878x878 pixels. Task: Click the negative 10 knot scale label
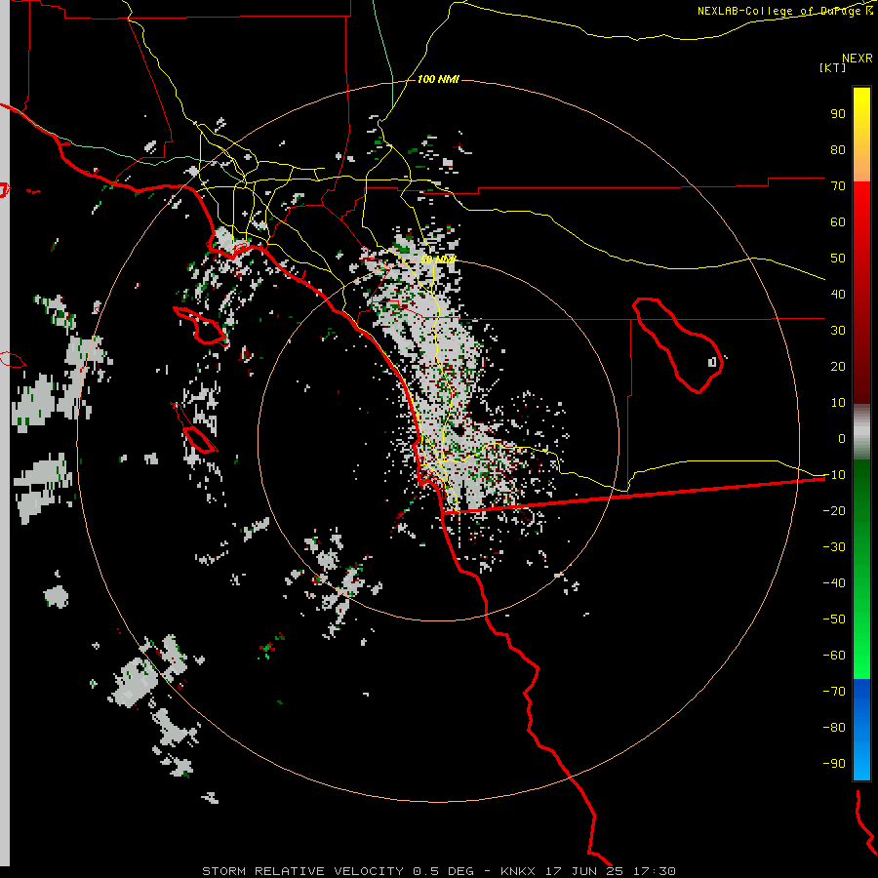[834, 475]
